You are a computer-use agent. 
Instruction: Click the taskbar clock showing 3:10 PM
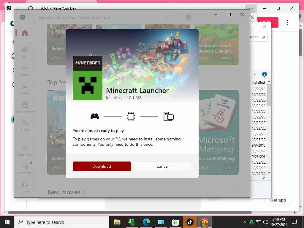(x=279, y=222)
